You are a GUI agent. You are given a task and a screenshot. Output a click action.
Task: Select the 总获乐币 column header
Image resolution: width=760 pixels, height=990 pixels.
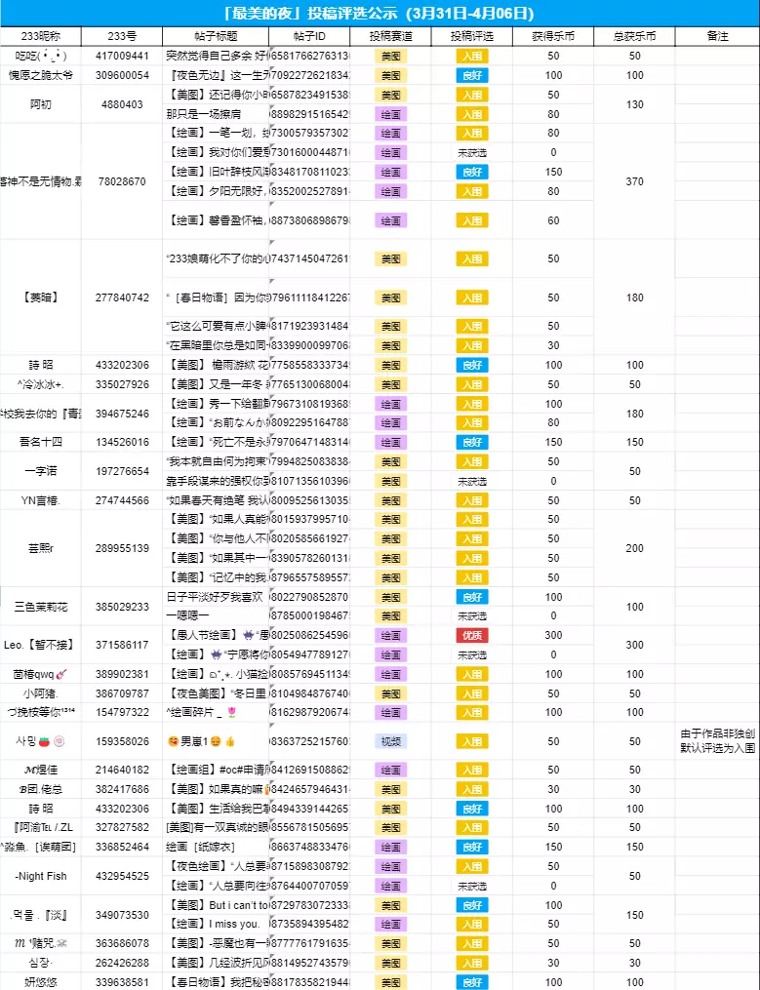[x=634, y=36]
